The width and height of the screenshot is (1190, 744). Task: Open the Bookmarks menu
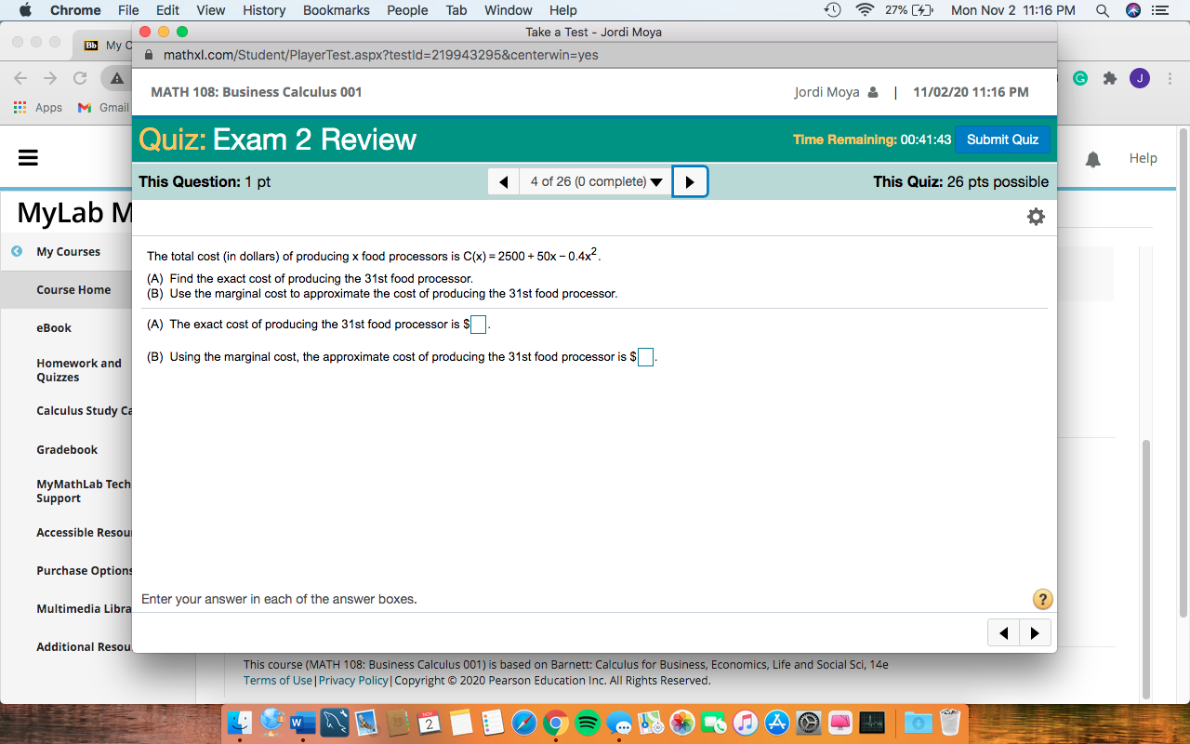point(337,10)
